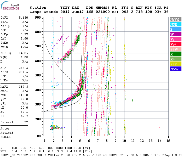Click the NNW blue legend swatch
The height and width of the screenshot is (157, 183).
tap(175, 69)
